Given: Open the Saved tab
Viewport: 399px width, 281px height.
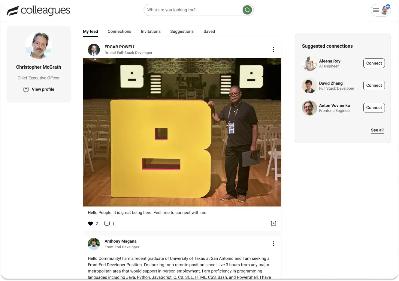Looking at the screenshot, I should (209, 31).
